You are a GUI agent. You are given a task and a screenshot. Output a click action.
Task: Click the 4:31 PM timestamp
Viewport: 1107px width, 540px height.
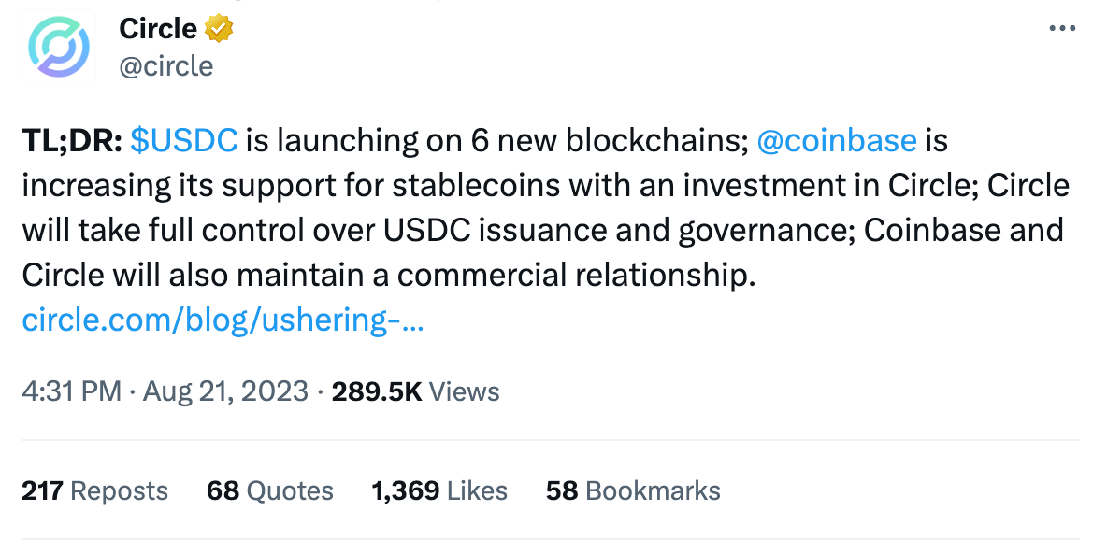coord(71,391)
